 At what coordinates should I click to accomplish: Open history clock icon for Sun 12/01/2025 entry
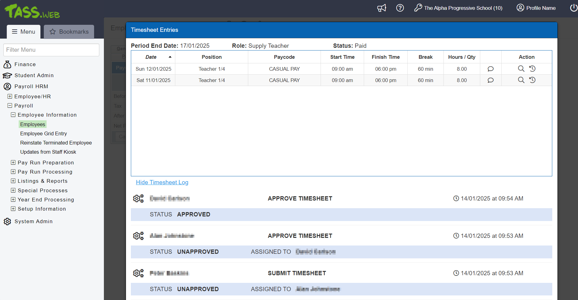532,69
